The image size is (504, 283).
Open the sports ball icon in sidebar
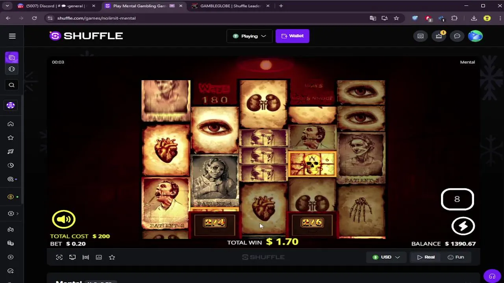click(12, 69)
